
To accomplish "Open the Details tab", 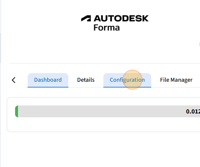I will 86,80.
